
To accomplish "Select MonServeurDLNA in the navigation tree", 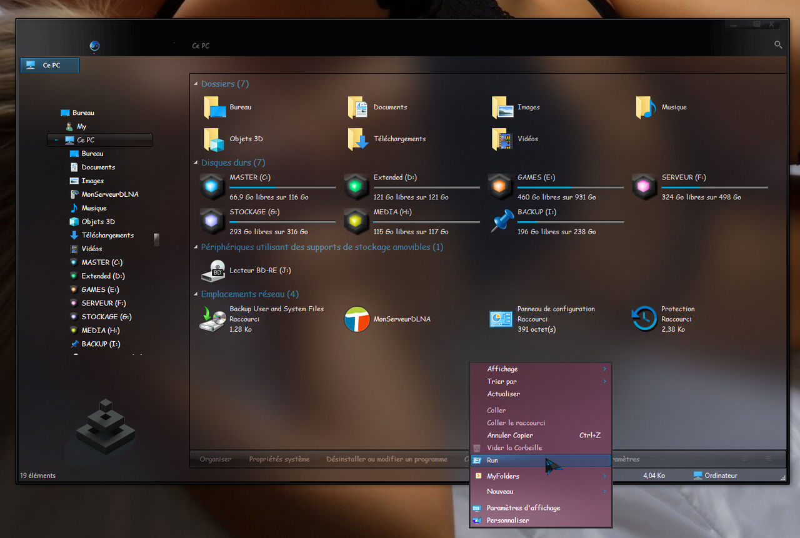I will click(110, 194).
